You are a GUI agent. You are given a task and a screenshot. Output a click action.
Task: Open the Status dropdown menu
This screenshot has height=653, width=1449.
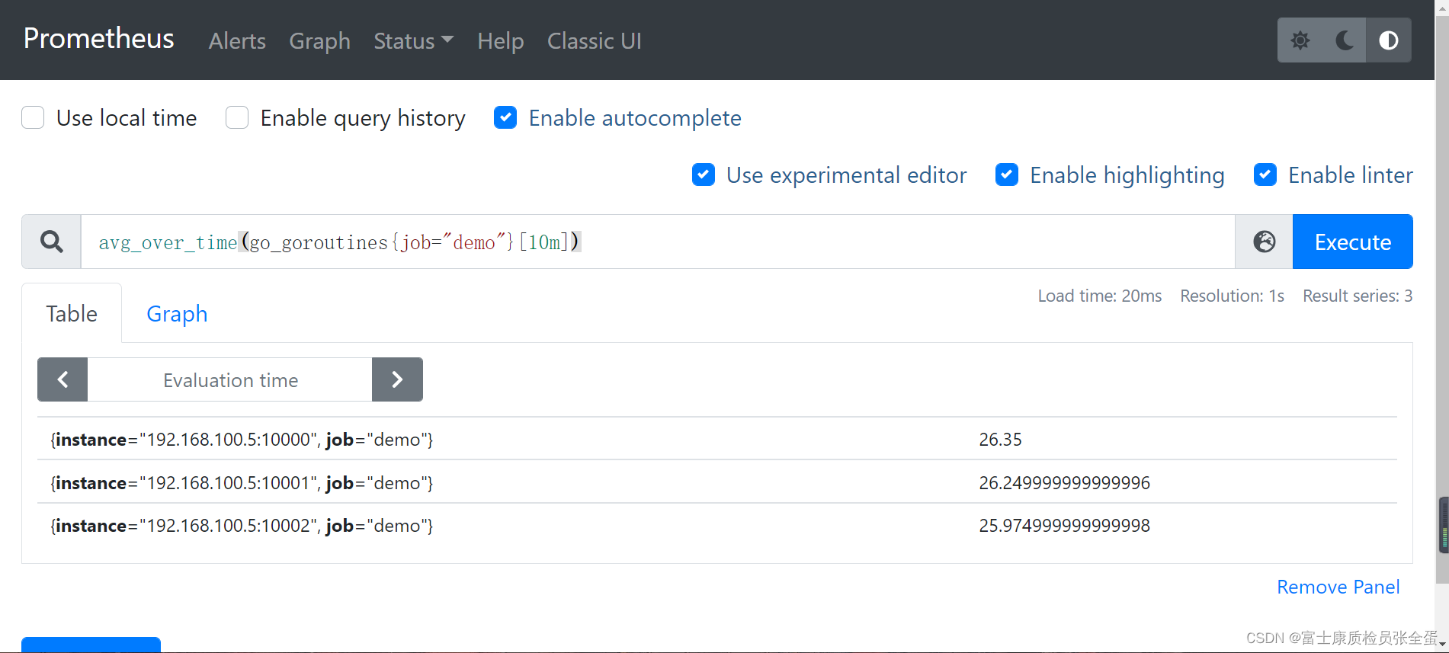pos(413,40)
